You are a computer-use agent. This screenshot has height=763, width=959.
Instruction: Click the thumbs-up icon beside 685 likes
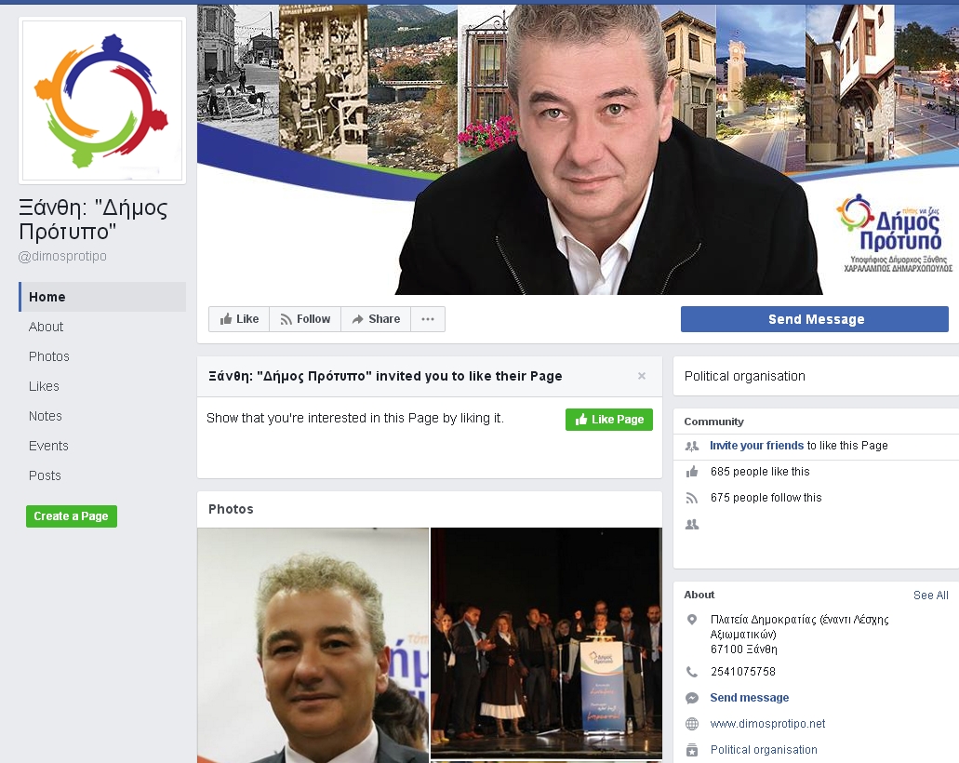point(692,472)
